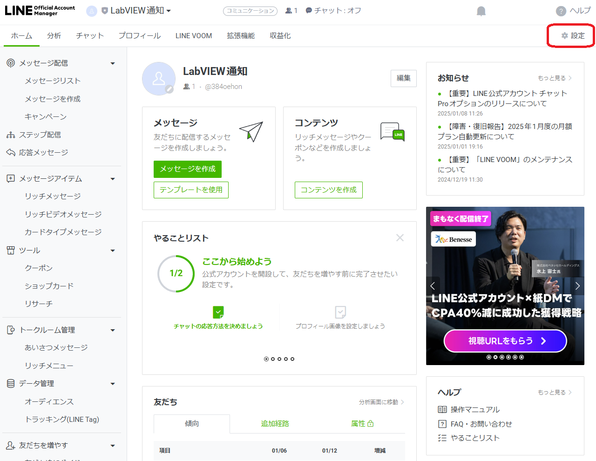Click the 1/2 progress circle
Screen dimensions: 596x461
(x=176, y=273)
